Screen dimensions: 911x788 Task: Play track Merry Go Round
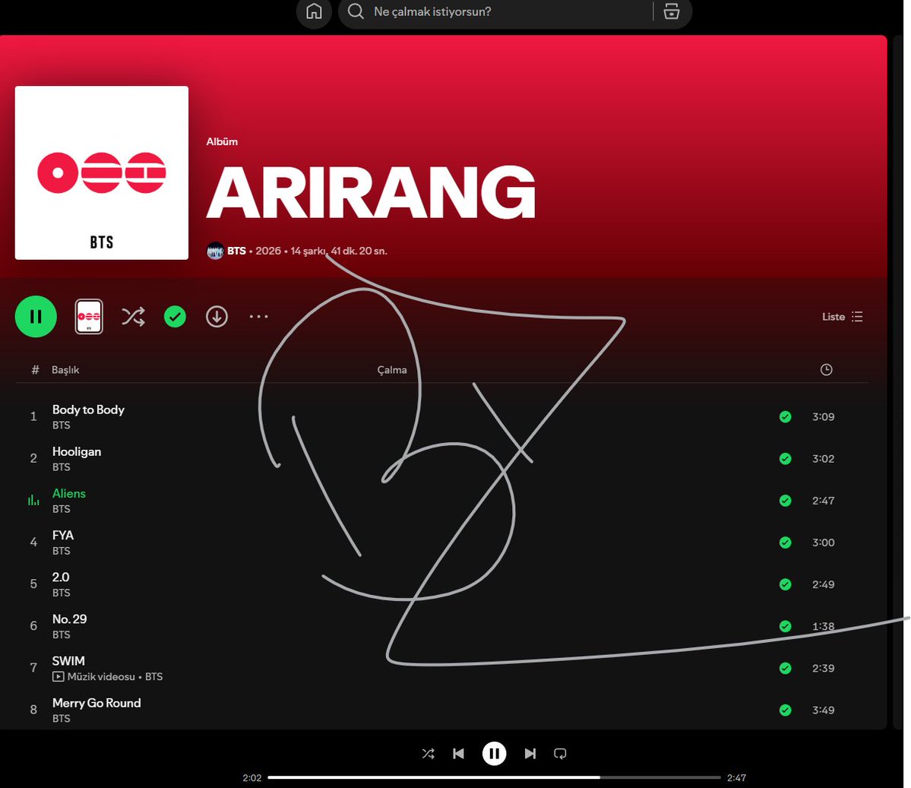(96, 703)
